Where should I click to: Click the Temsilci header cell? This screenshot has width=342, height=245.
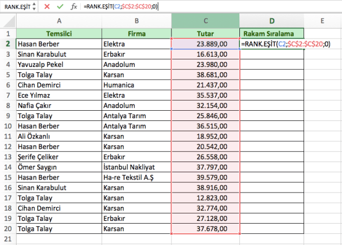click(x=59, y=33)
